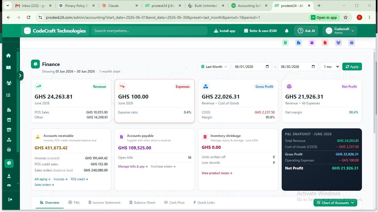Viewport: 378px width, 212px height.
Task: Open the green calculator shortcut icon
Action: coord(285,43)
